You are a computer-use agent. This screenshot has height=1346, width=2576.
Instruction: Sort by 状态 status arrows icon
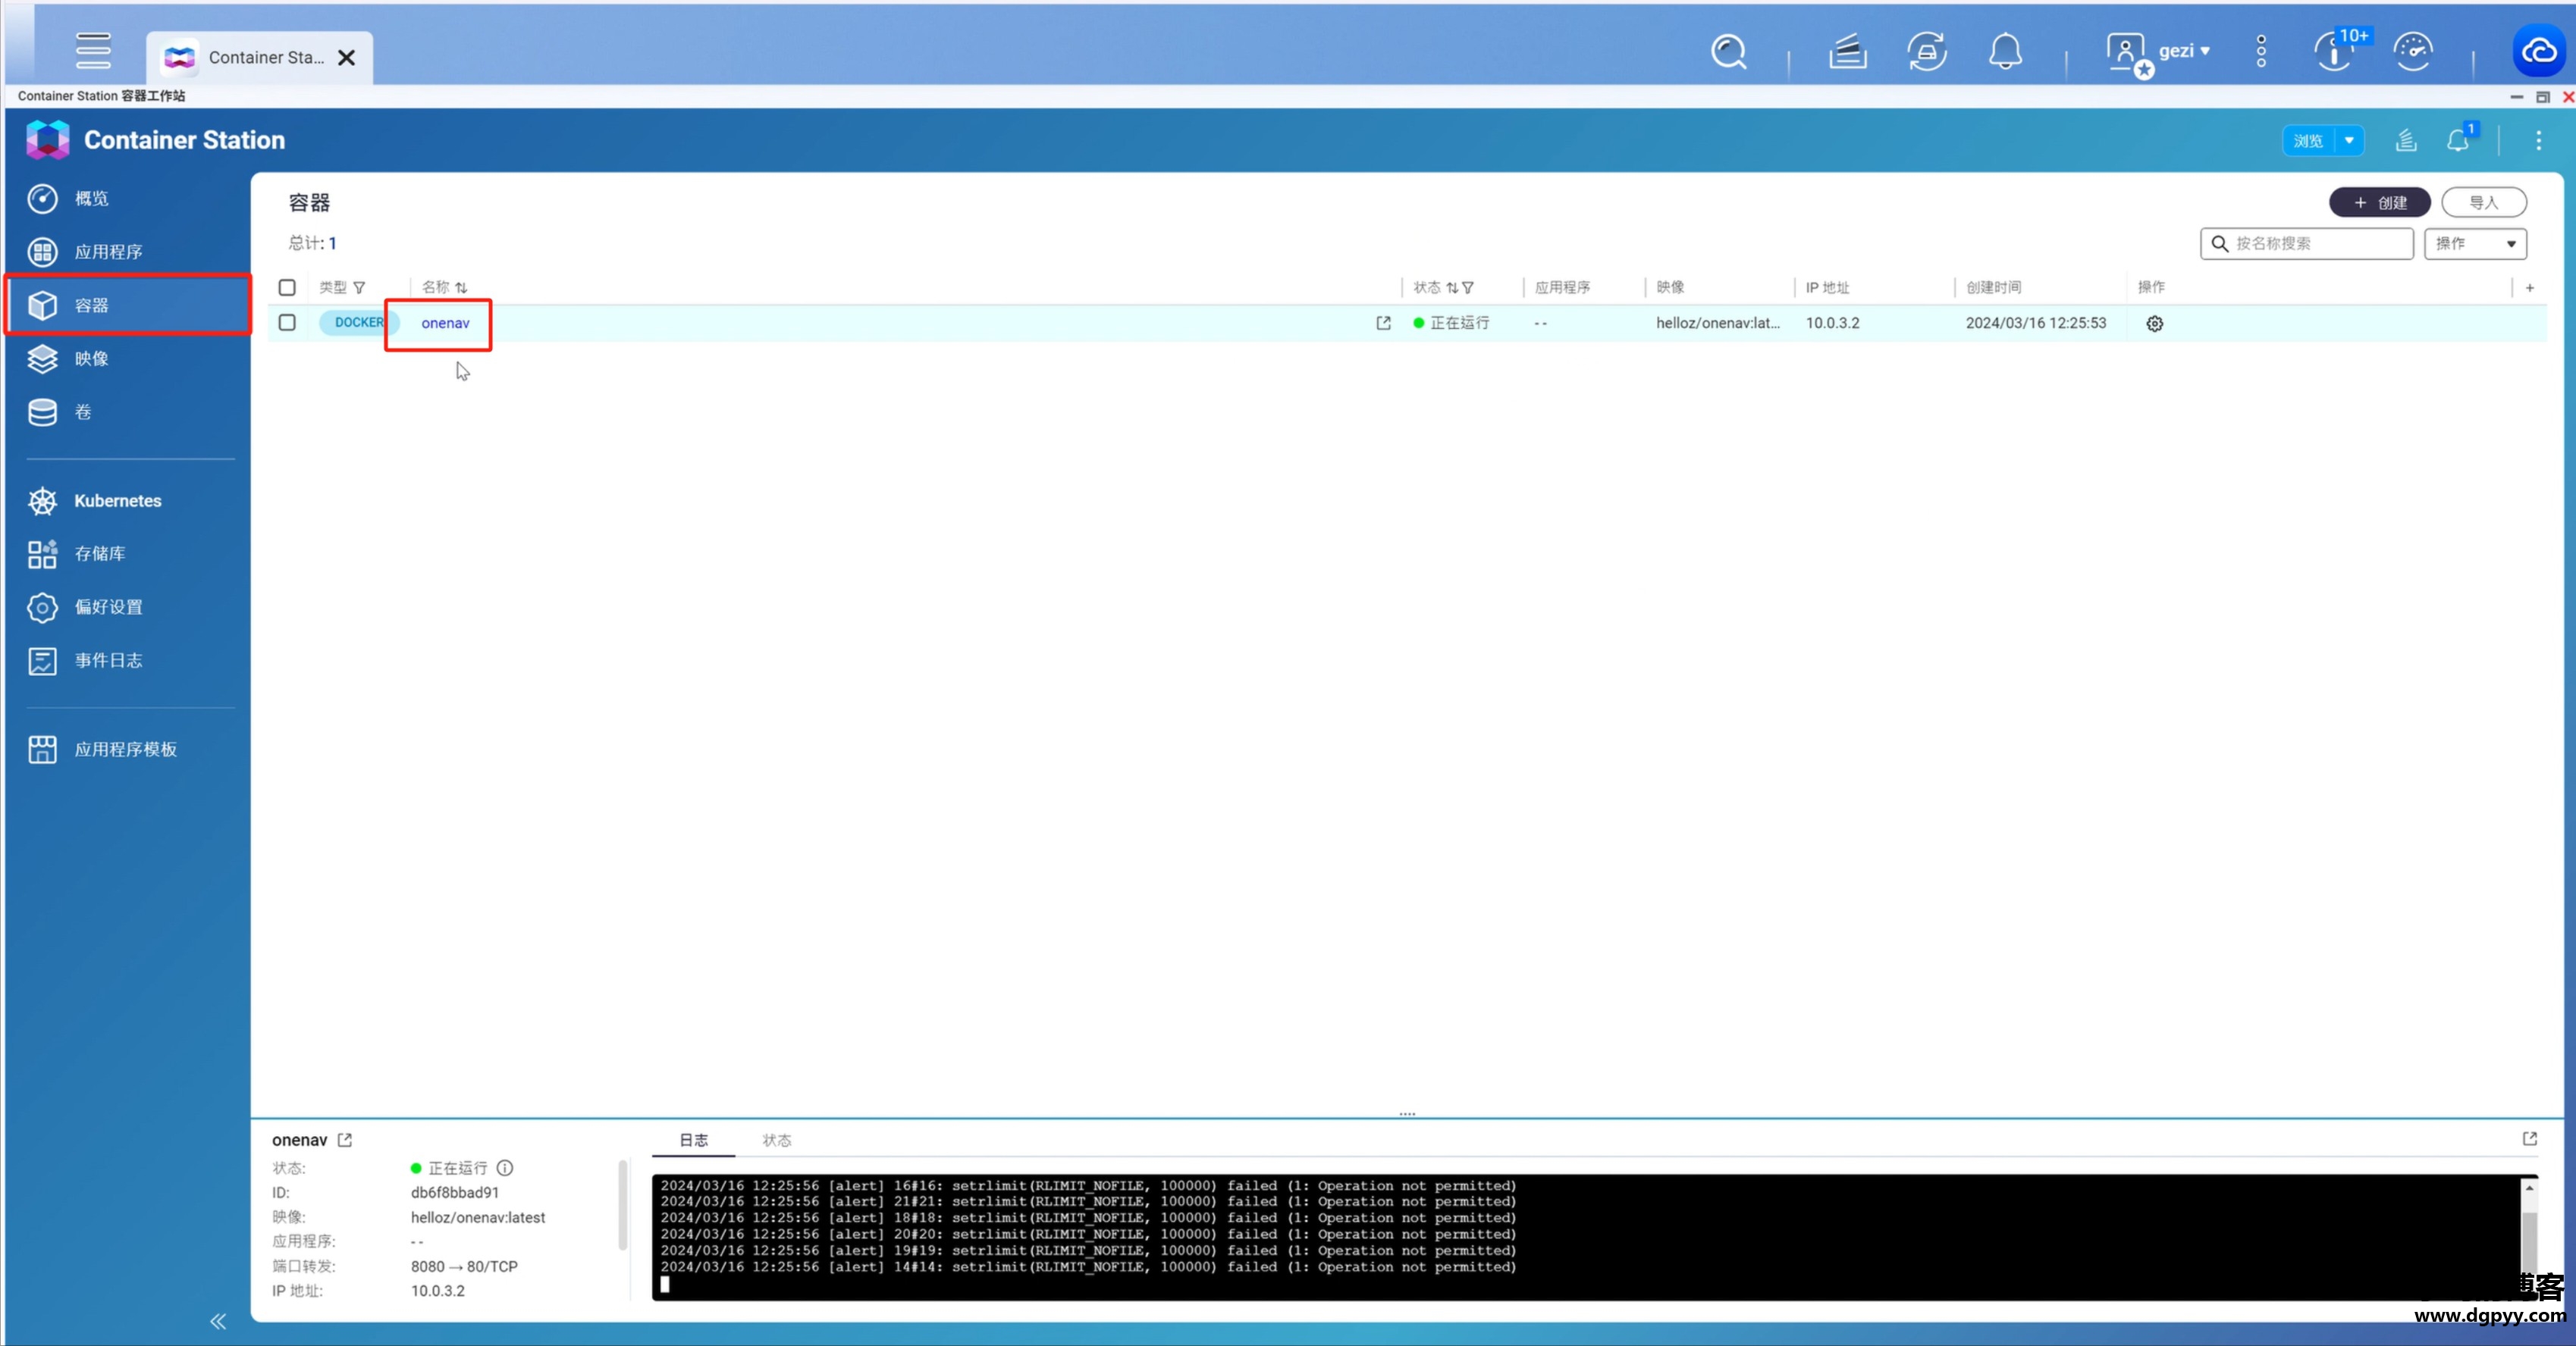(1452, 288)
